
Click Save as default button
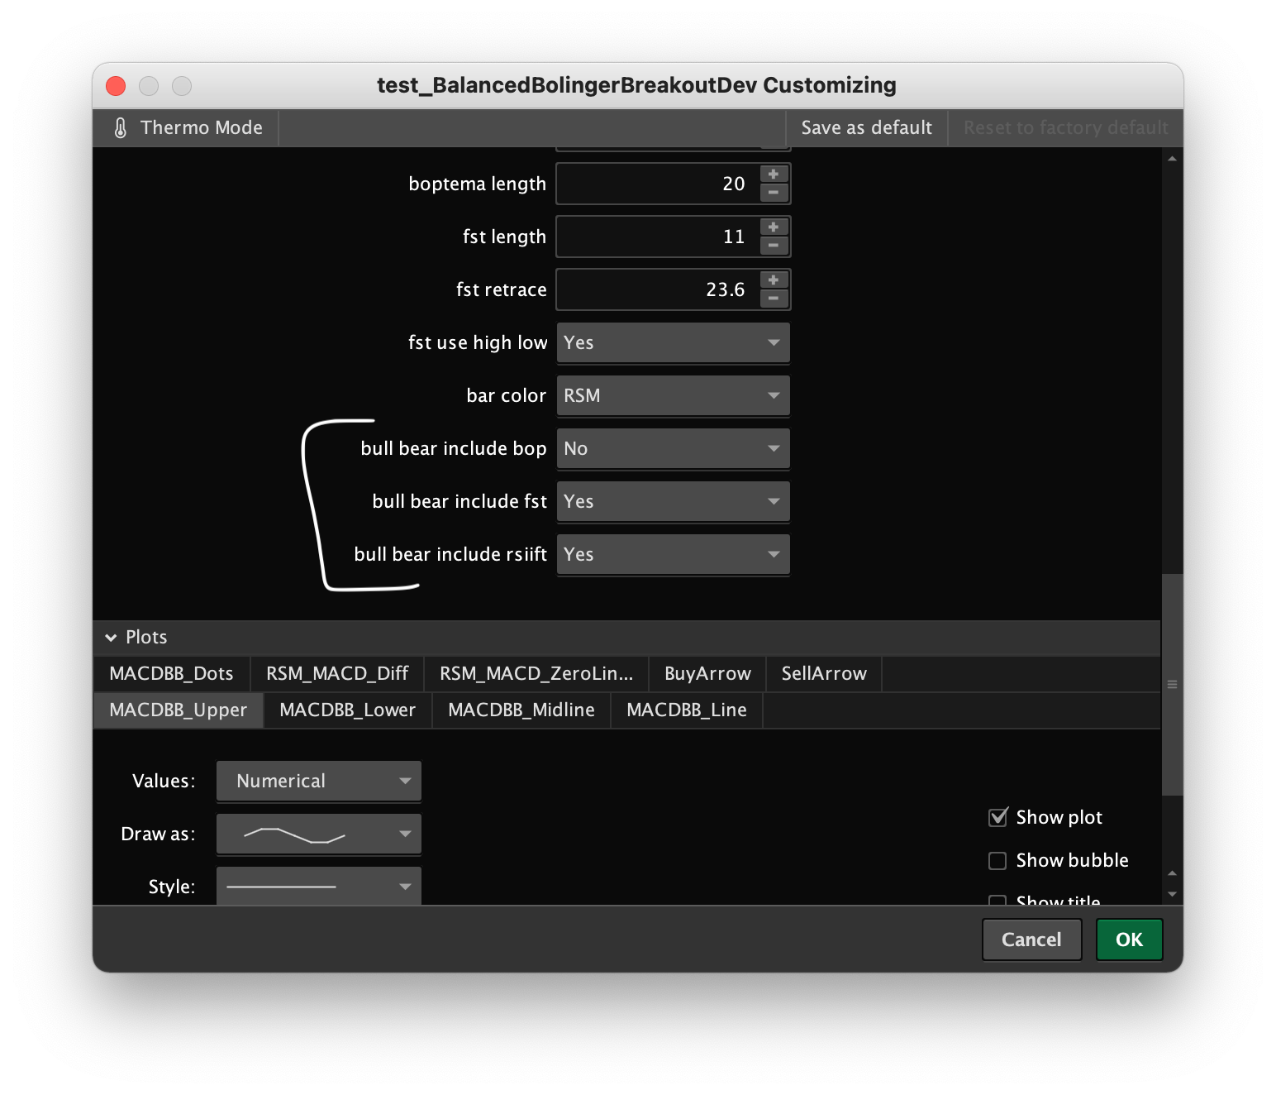pos(866,127)
